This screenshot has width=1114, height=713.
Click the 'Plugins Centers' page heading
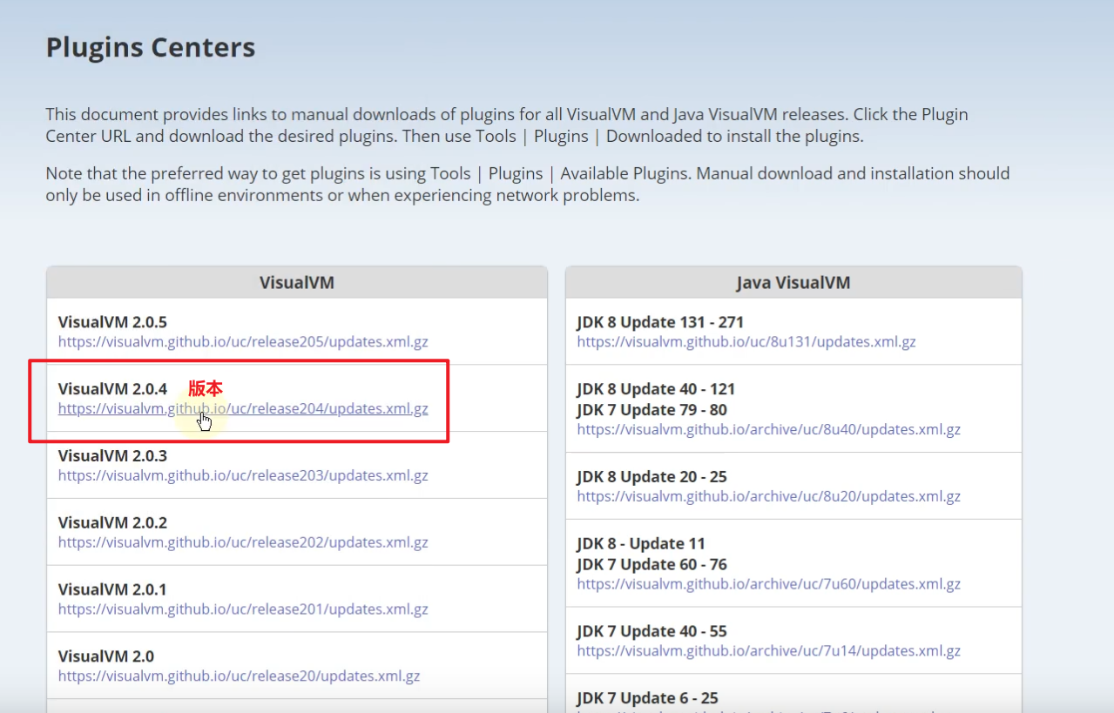coord(151,47)
